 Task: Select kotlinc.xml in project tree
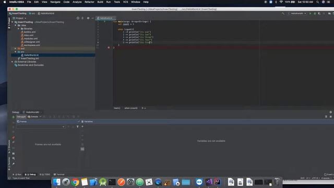pyautogui.click(x=30, y=32)
